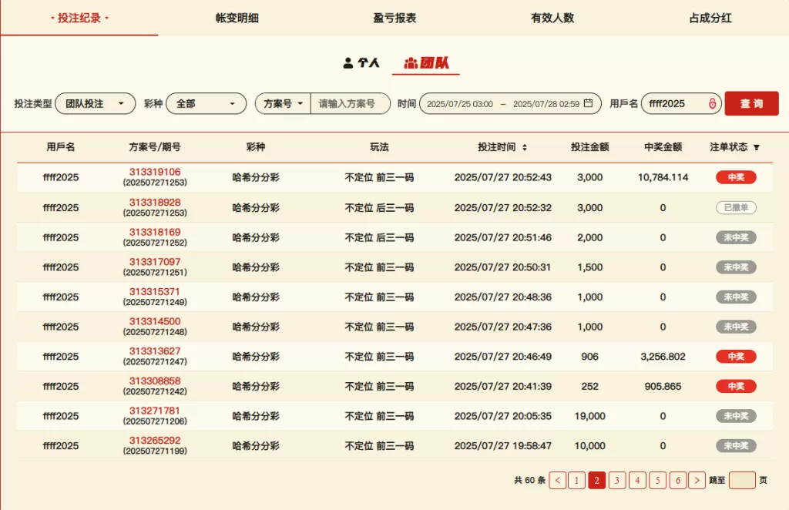Image resolution: width=789 pixels, height=510 pixels.
Task: Go to previous page arrow
Action: click(x=558, y=480)
